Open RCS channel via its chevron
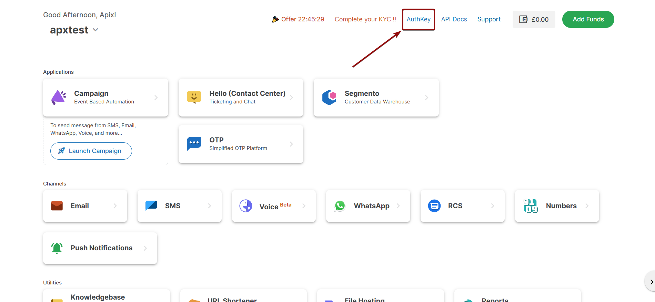This screenshot has width=655, height=302. (493, 206)
